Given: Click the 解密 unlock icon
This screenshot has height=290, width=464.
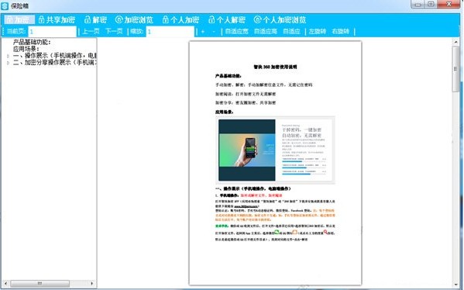Looking at the screenshot, I should coord(88,20).
